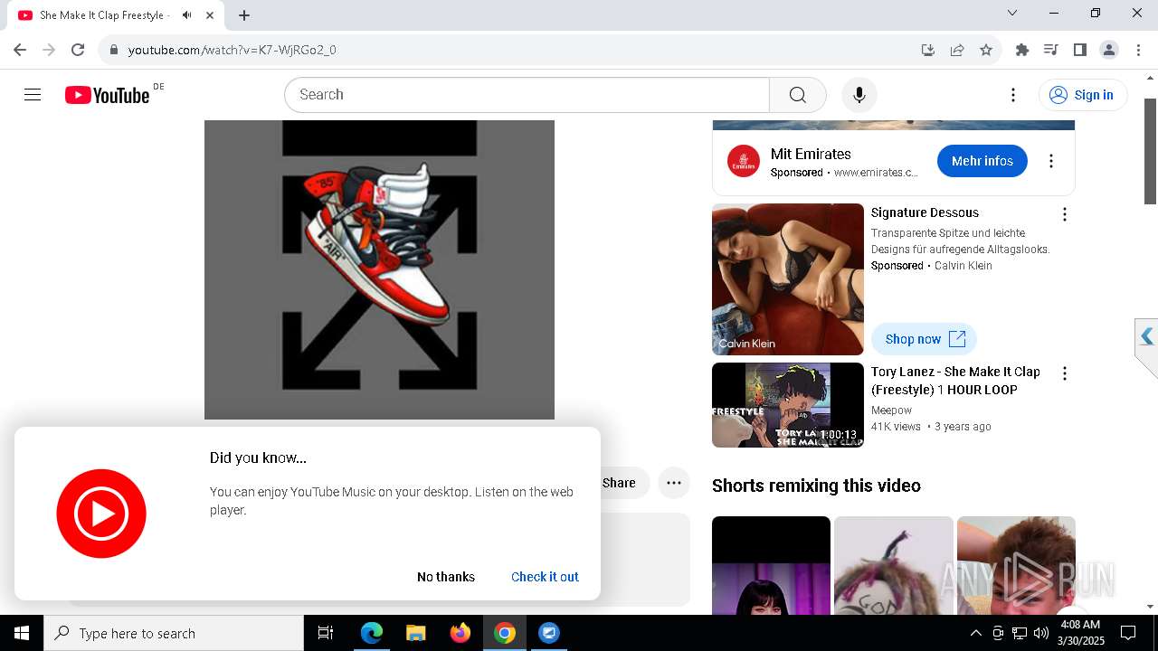Viewport: 1158px width, 651px height.
Task: Open the notification center
Action: point(1128,633)
